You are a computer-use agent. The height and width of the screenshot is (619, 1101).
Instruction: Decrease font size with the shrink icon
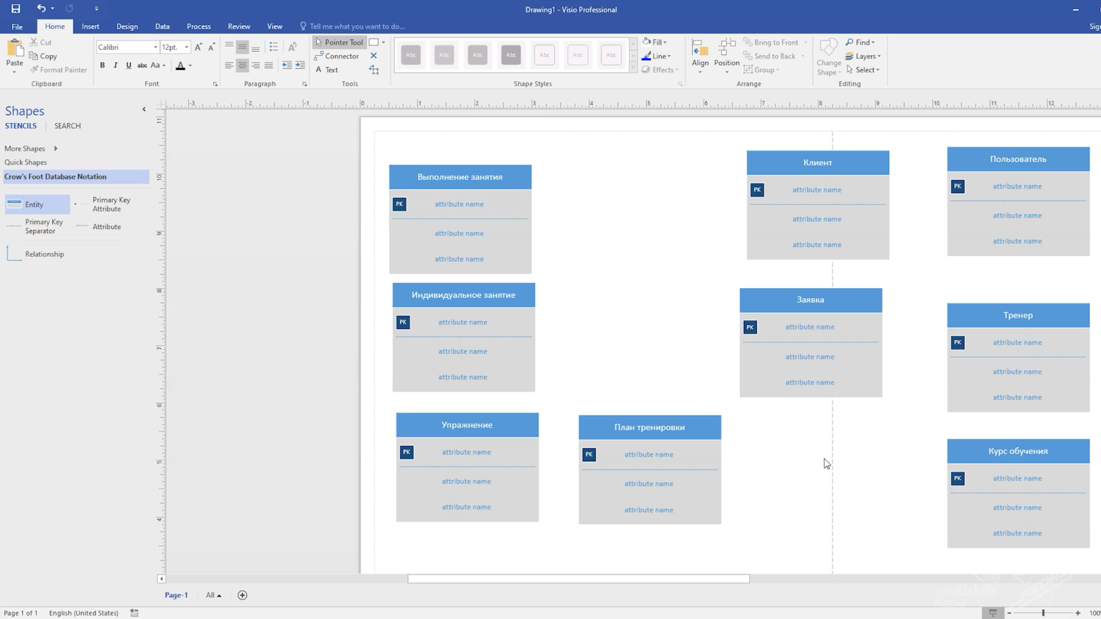tap(211, 47)
